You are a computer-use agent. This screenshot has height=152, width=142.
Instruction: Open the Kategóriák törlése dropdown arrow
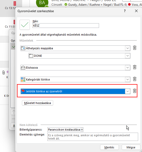click(x=128, y=79)
